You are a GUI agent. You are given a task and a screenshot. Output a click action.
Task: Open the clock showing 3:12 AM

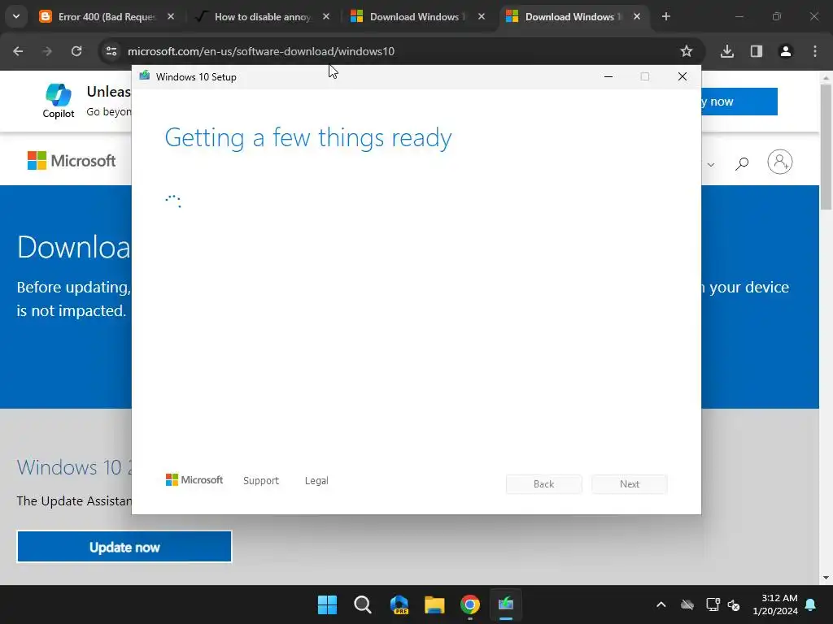(775, 604)
